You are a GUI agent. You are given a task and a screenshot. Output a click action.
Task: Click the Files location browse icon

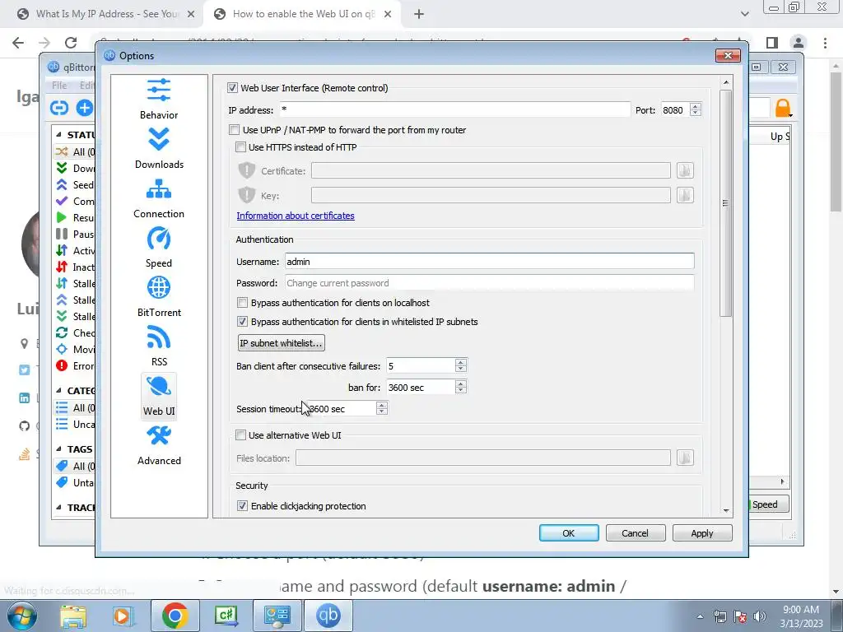[684, 458]
